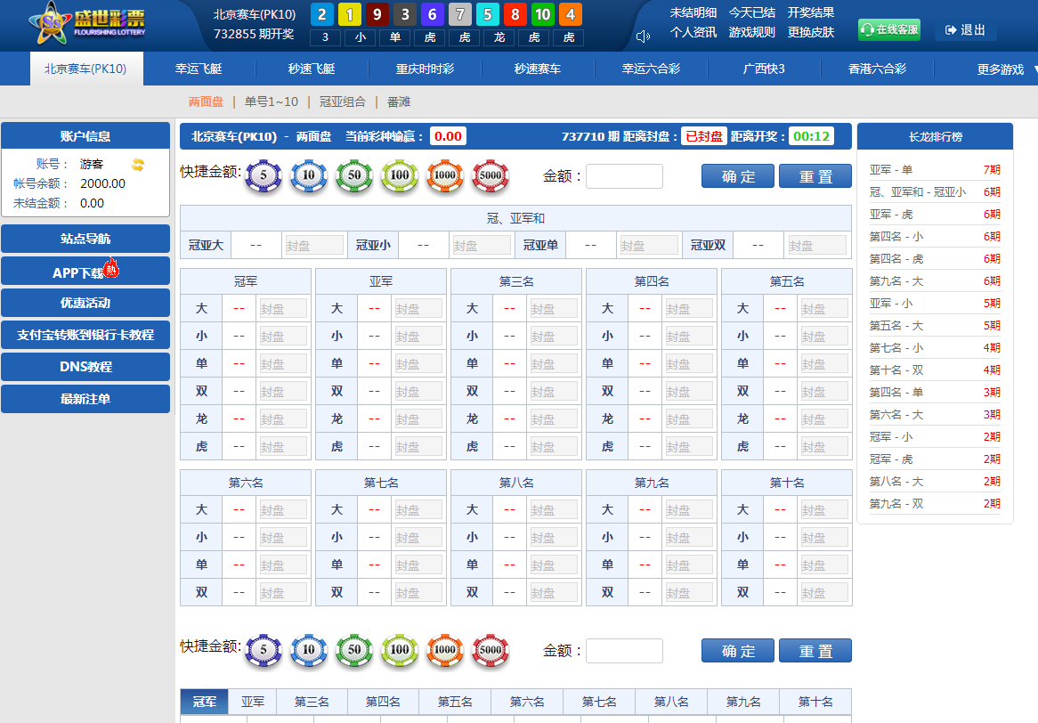Pick the 5 chip in the bottom quick-amount row
The width and height of the screenshot is (1038, 723).
click(x=264, y=650)
